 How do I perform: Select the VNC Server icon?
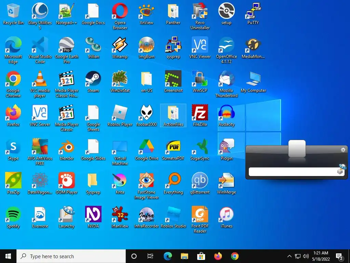click(x=40, y=116)
